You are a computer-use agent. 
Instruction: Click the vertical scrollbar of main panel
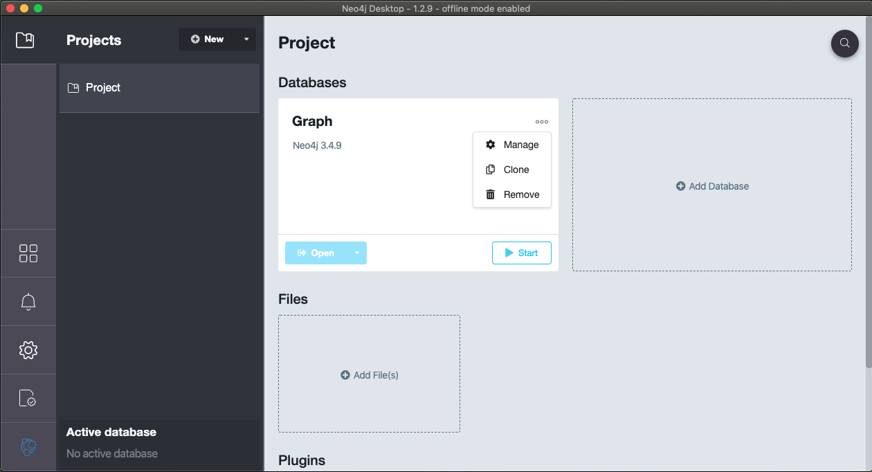coord(869,192)
